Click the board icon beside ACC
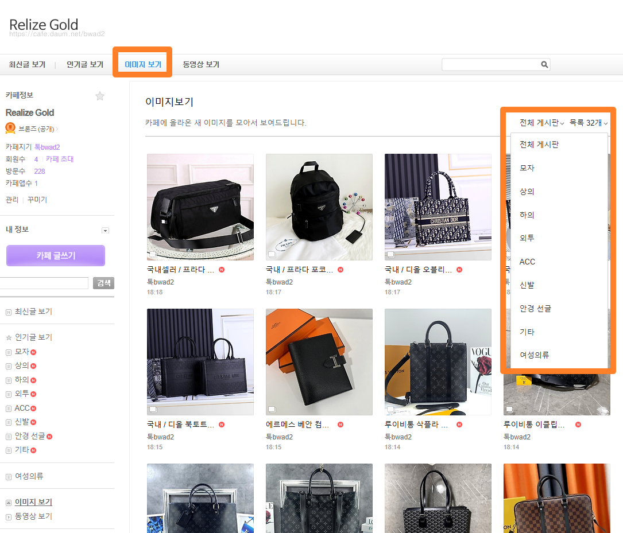Viewport: 623px width, 533px height. click(x=9, y=408)
